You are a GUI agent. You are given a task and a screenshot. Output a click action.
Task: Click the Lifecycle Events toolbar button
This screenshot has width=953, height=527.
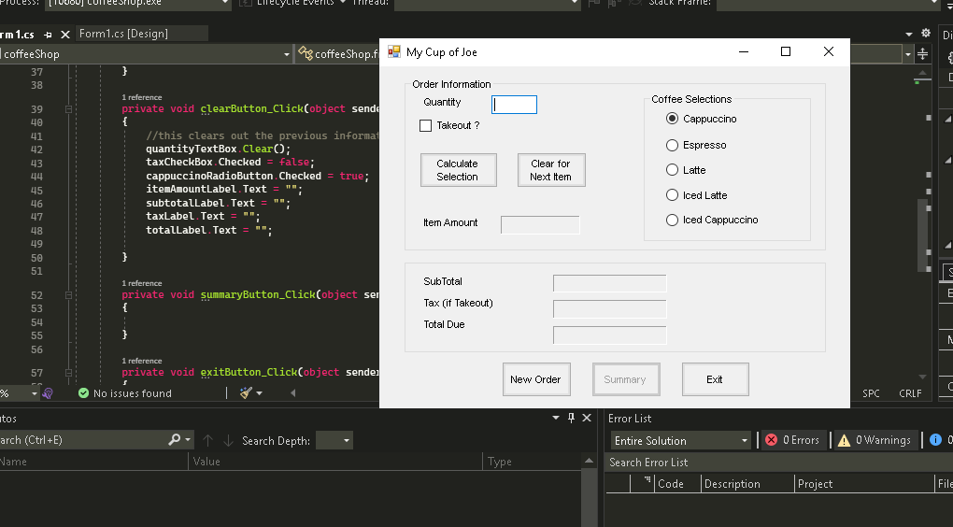point(292,3)
